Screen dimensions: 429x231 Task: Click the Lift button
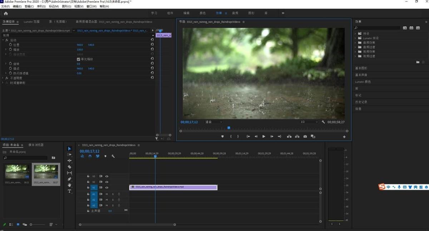[x=289, y=136]
